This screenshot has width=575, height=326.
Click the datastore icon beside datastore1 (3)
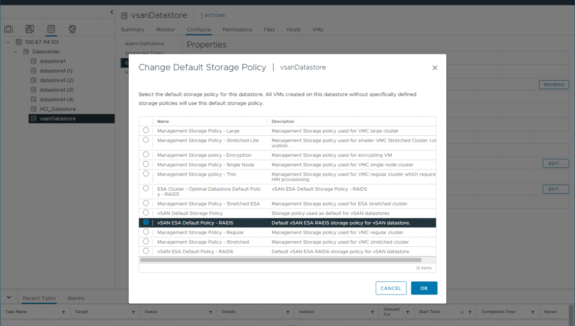point(33,90)
